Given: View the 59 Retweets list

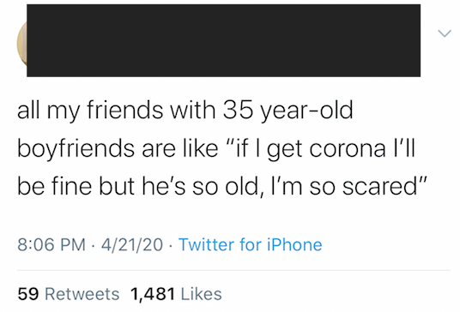Looking at the screenshot, I should point(69,294).
